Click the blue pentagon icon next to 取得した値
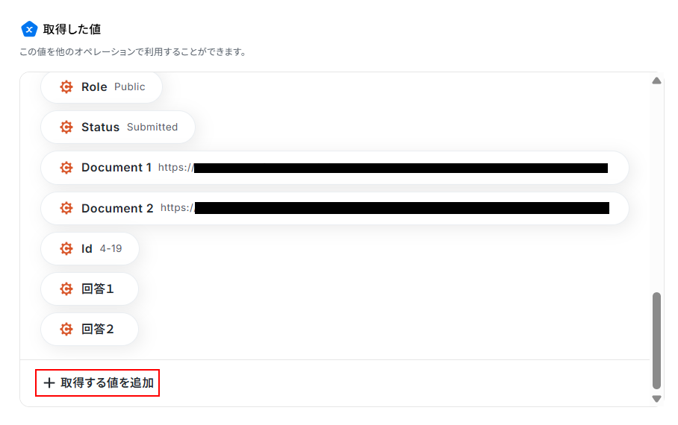This screenshot has width=678, height=425. coord(29,29)
